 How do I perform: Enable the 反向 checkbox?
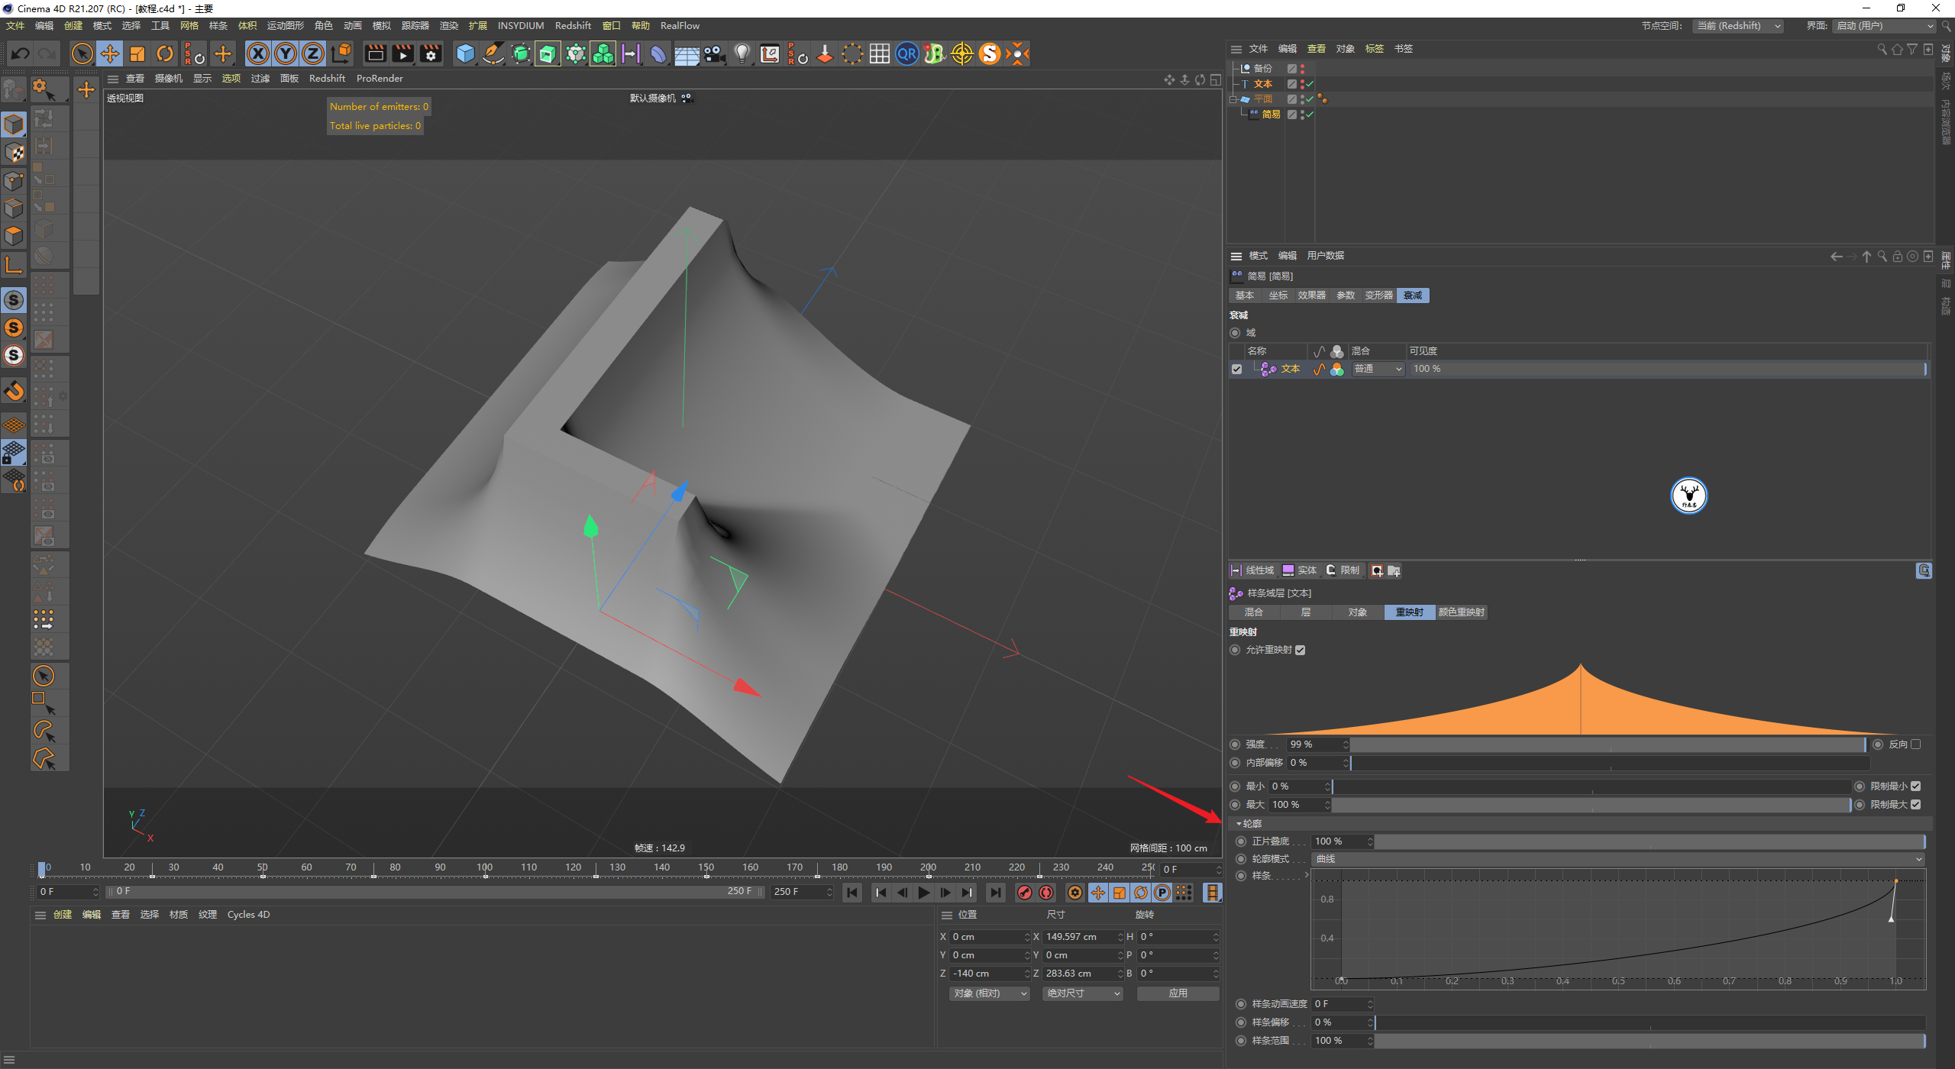click(x=1915, y=744)
